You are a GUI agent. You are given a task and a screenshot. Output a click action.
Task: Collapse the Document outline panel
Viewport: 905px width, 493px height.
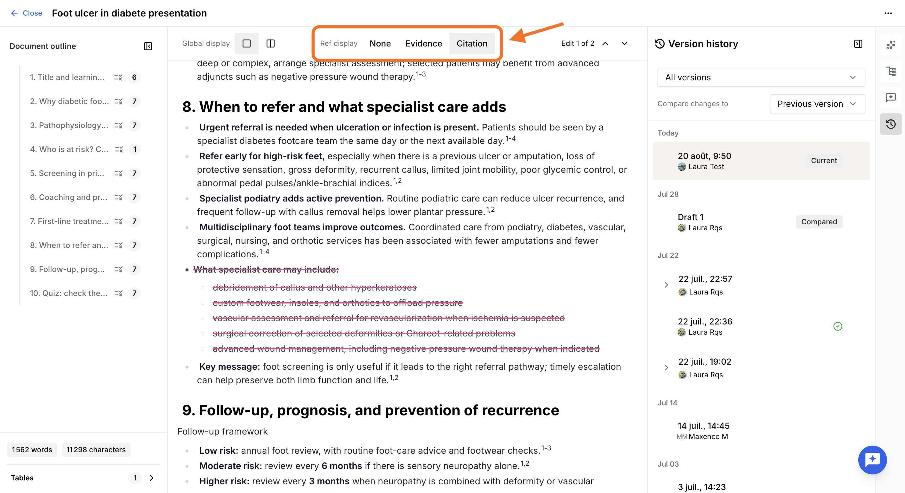[148, 46]
